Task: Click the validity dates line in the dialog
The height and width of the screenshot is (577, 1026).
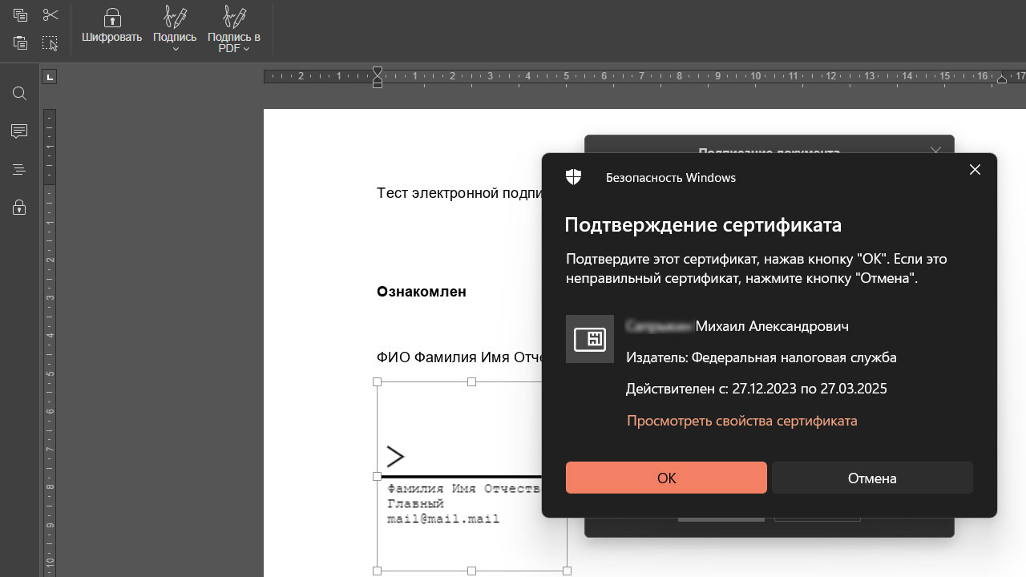Action: pos(757,389)
